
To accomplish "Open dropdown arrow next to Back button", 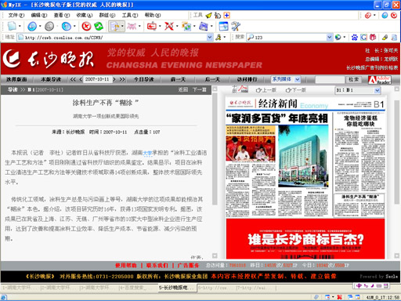I will point(40,26).
